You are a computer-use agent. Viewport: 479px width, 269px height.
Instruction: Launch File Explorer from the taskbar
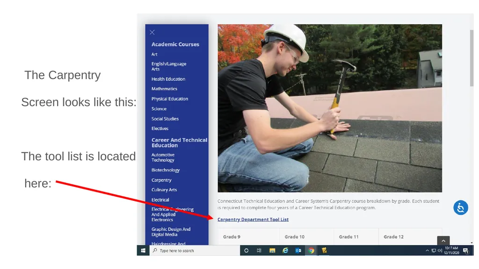(272, 251)
